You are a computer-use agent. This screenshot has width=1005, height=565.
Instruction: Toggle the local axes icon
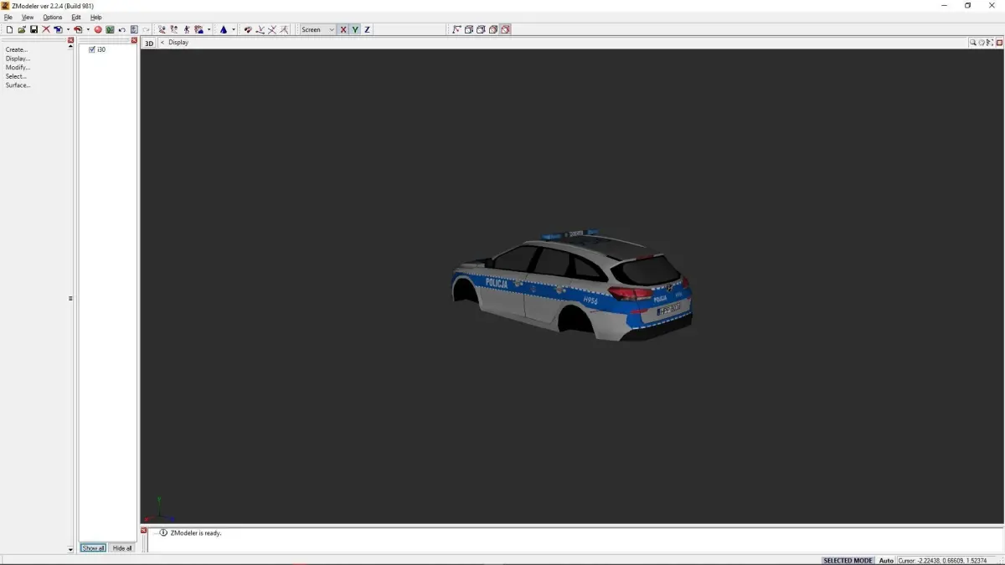click(x=260, y=29)
